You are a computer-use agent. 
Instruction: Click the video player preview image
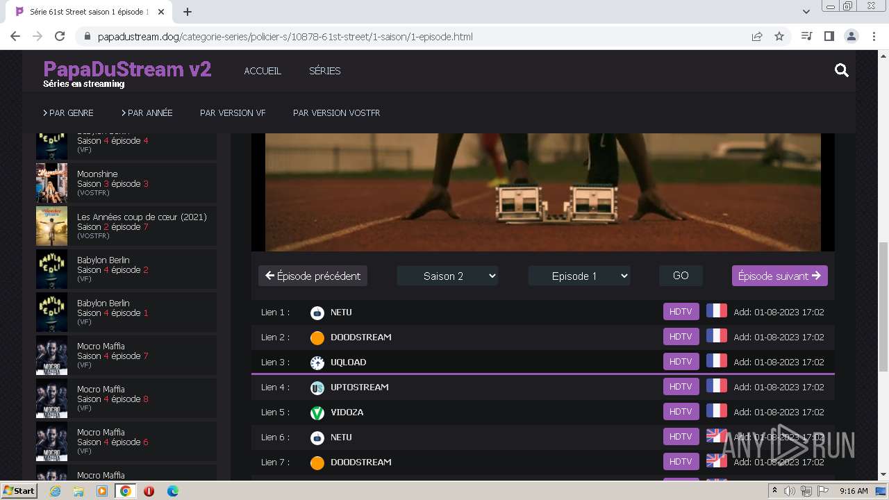point(542,192)
